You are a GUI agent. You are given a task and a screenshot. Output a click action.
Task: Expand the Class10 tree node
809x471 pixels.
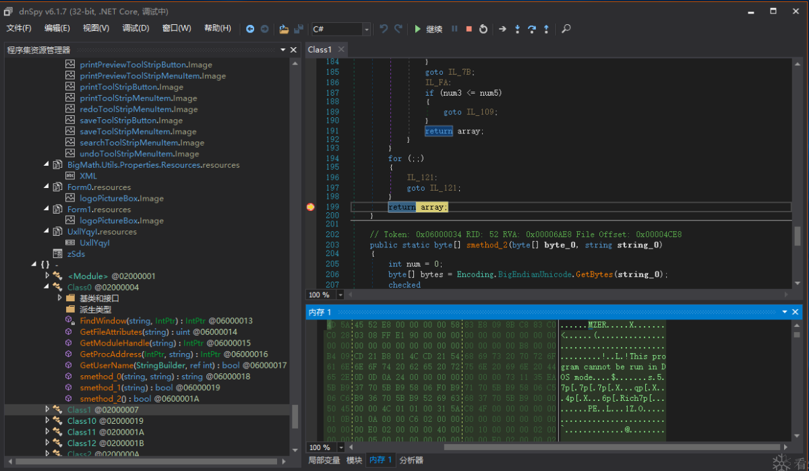47,420
